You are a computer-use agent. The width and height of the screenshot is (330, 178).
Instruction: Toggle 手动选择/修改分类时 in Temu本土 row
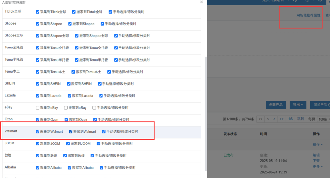pyautogui.click(x=109, y=72)
